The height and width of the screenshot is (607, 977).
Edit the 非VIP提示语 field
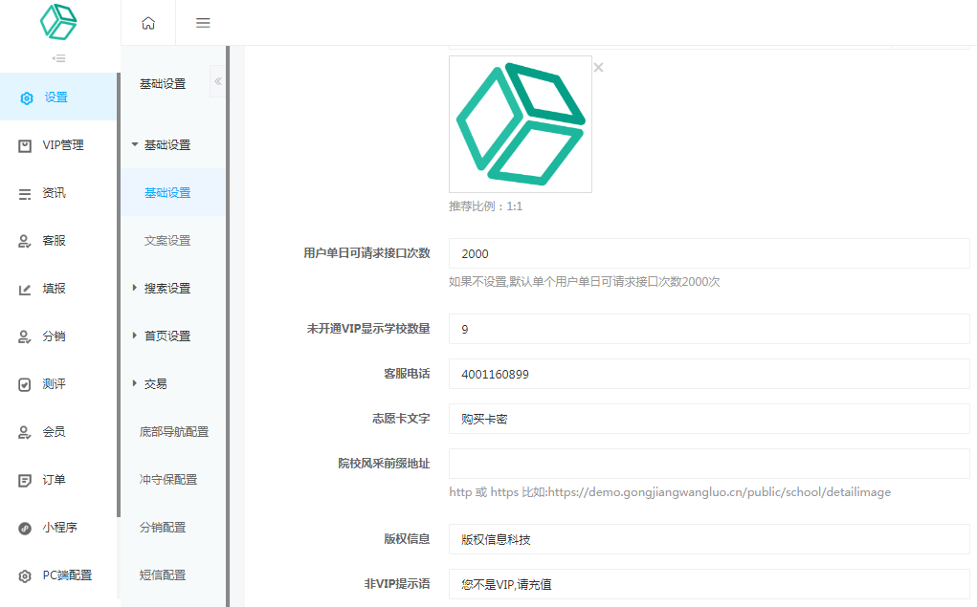click(x=709, y=584)
